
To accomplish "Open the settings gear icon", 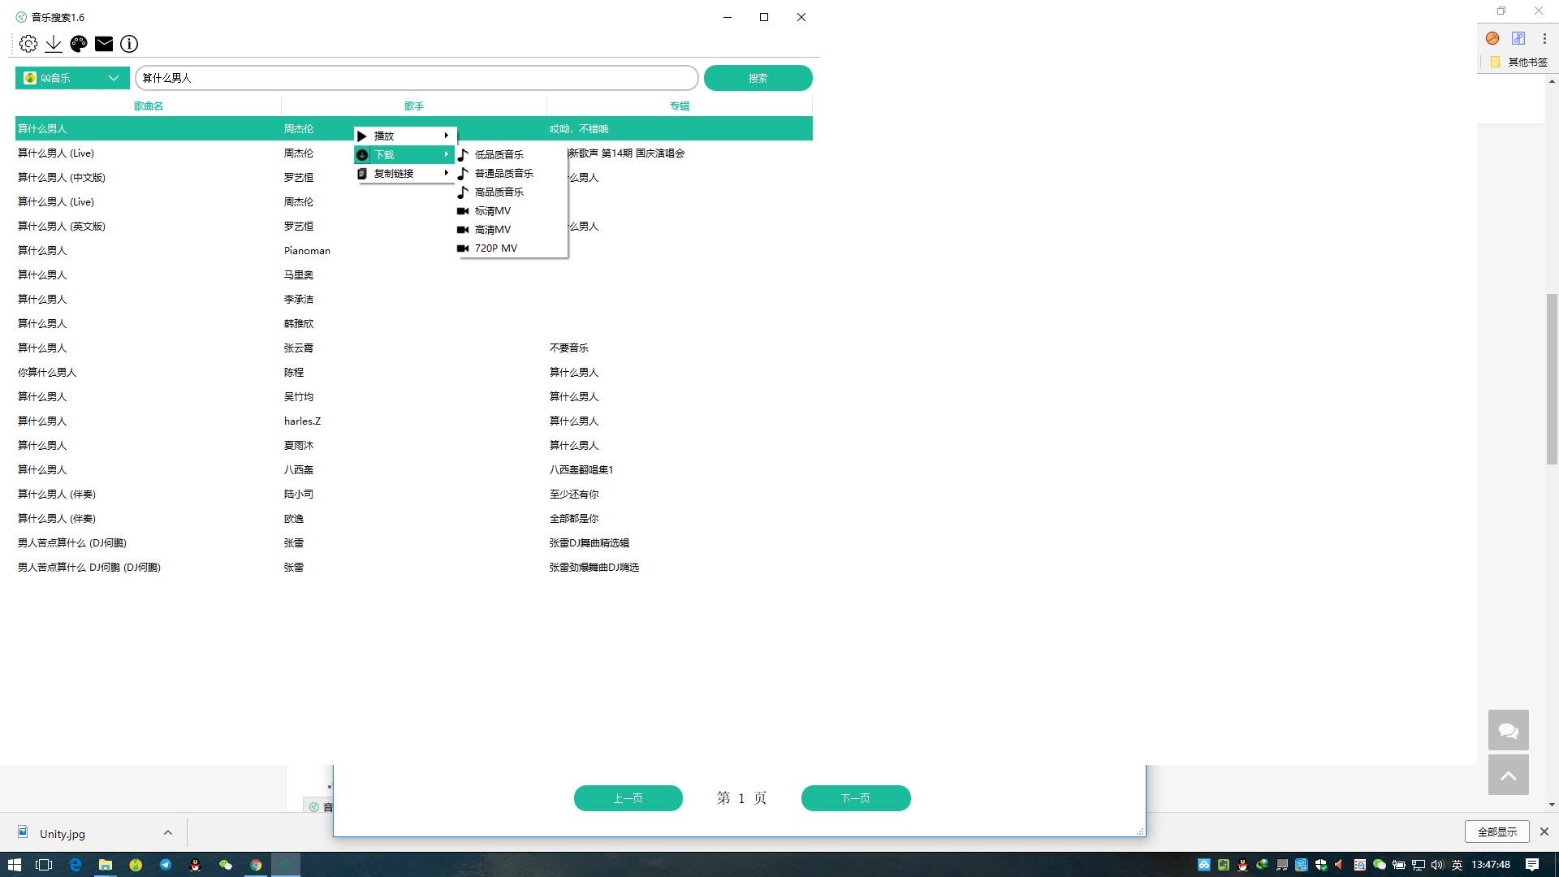I will point(28,44).
